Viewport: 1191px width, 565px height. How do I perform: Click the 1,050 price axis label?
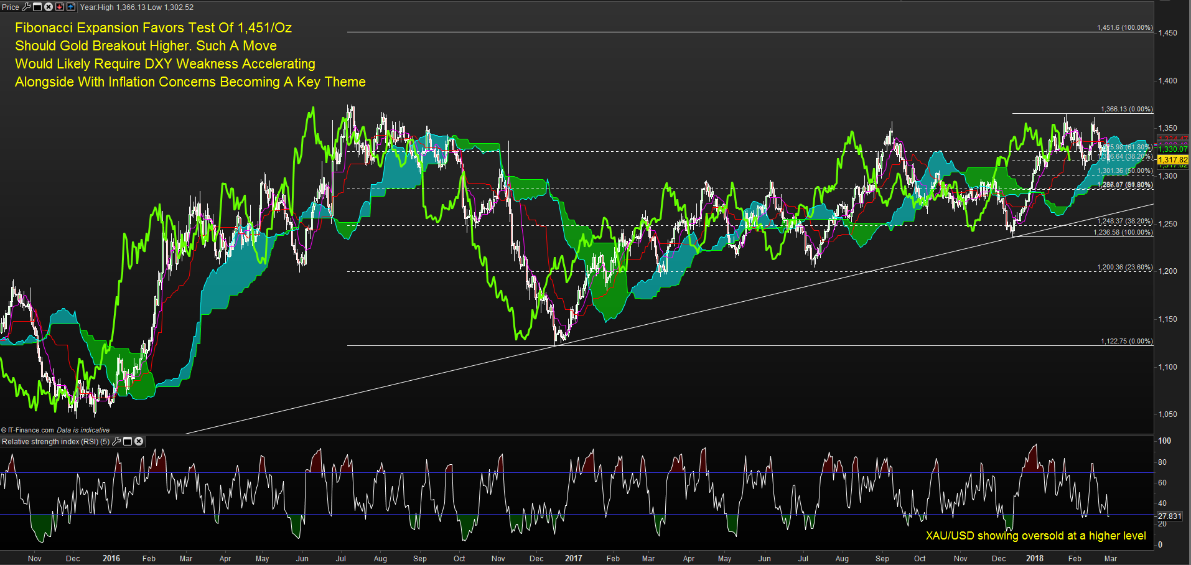[x=1167, y=414]
